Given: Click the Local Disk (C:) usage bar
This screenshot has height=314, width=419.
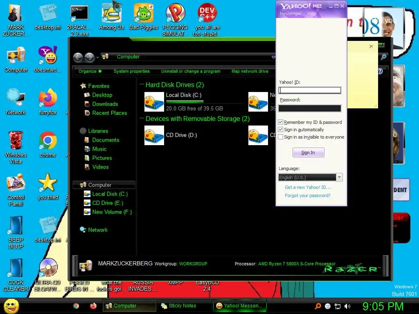Looking at the screenshot, I should coord(185,101).
